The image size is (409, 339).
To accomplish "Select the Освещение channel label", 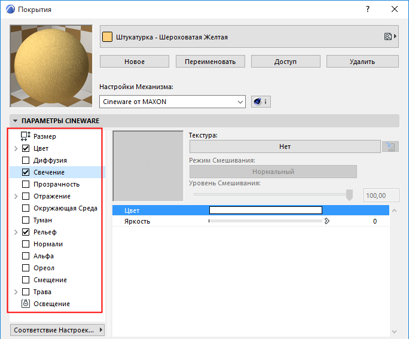I will 51,304.
